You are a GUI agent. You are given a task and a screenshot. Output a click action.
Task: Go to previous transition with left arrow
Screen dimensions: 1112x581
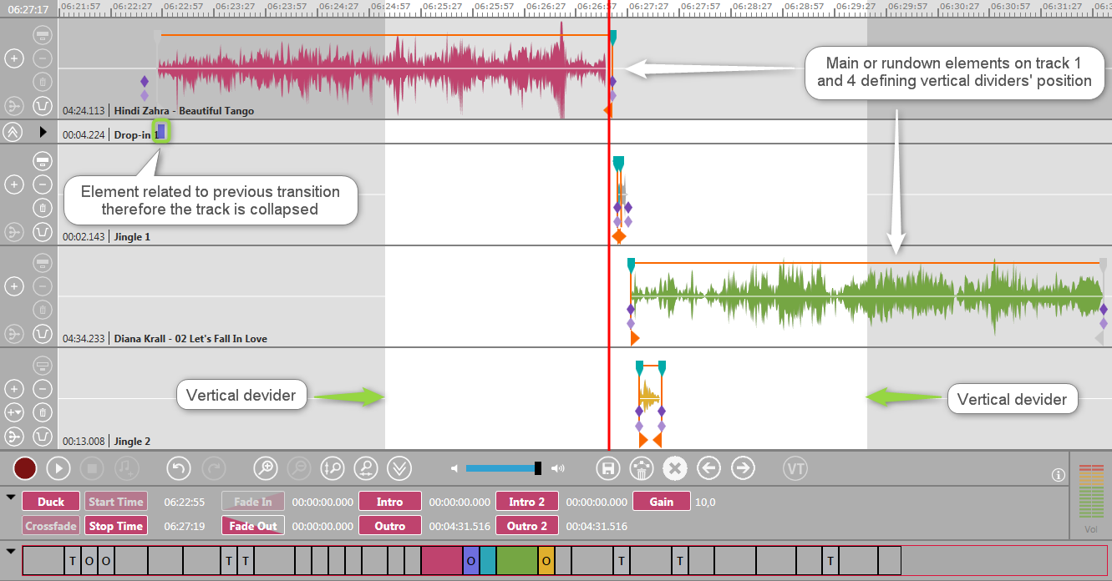coord(709,468)
